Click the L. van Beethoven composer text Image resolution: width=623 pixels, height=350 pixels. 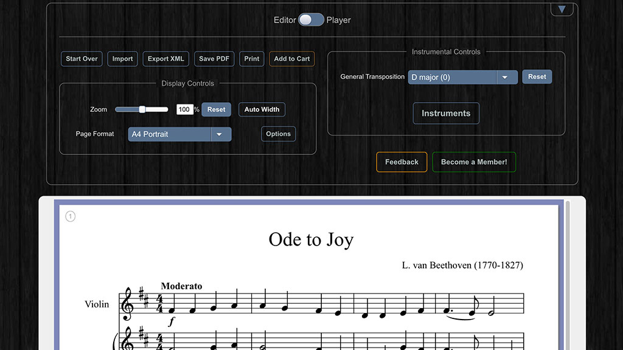click(462, 265)
